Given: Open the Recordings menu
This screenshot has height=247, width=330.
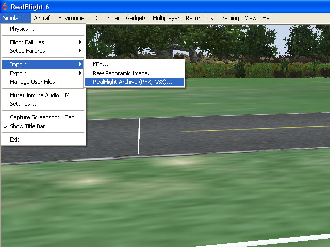Looking at the screenshot, I should point(200,18).
